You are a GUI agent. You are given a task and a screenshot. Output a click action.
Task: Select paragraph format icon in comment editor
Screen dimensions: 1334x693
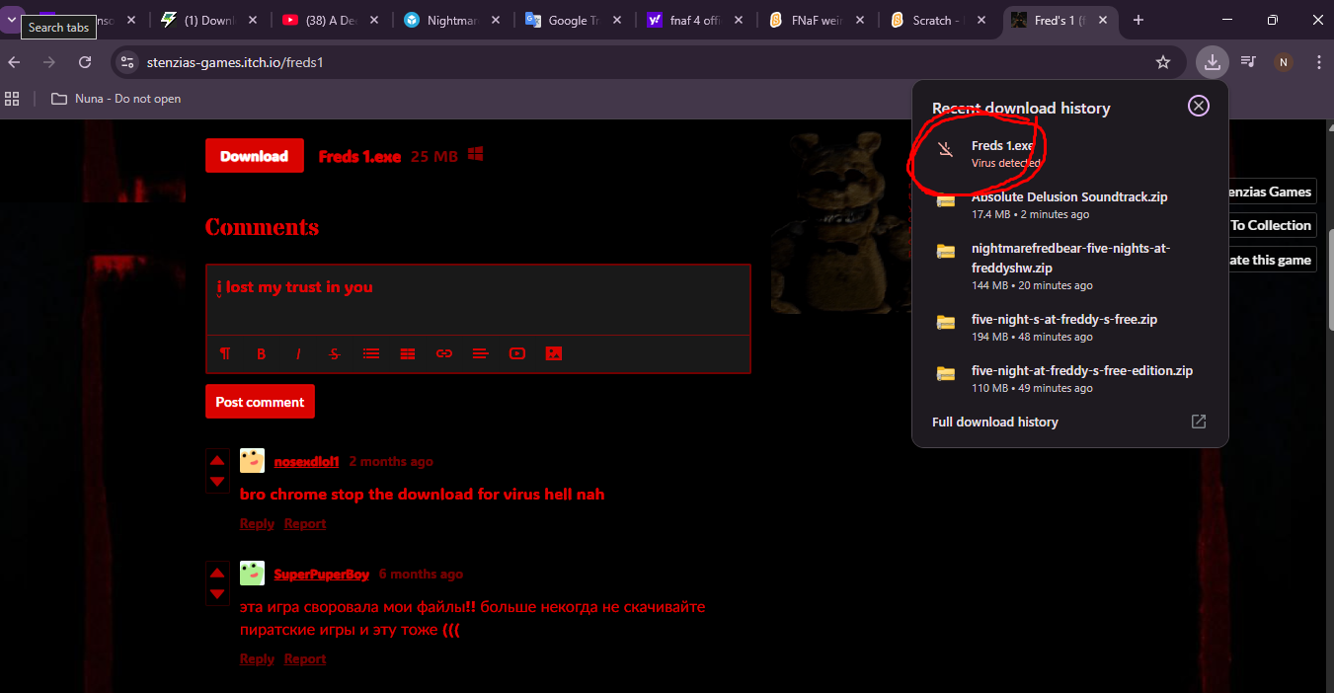(225, 353)
